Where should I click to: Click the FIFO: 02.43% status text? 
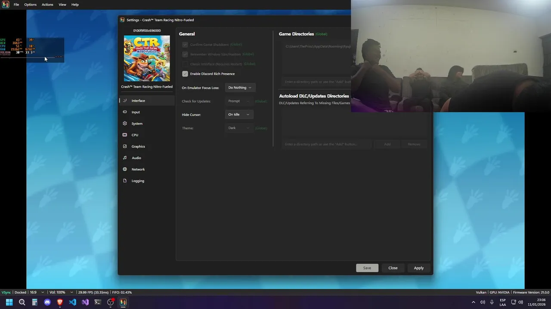(x=122, y=292)
